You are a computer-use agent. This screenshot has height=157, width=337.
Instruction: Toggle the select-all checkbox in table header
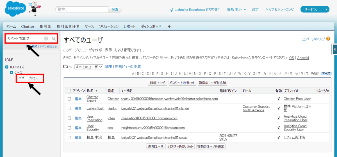pos(69,91)
